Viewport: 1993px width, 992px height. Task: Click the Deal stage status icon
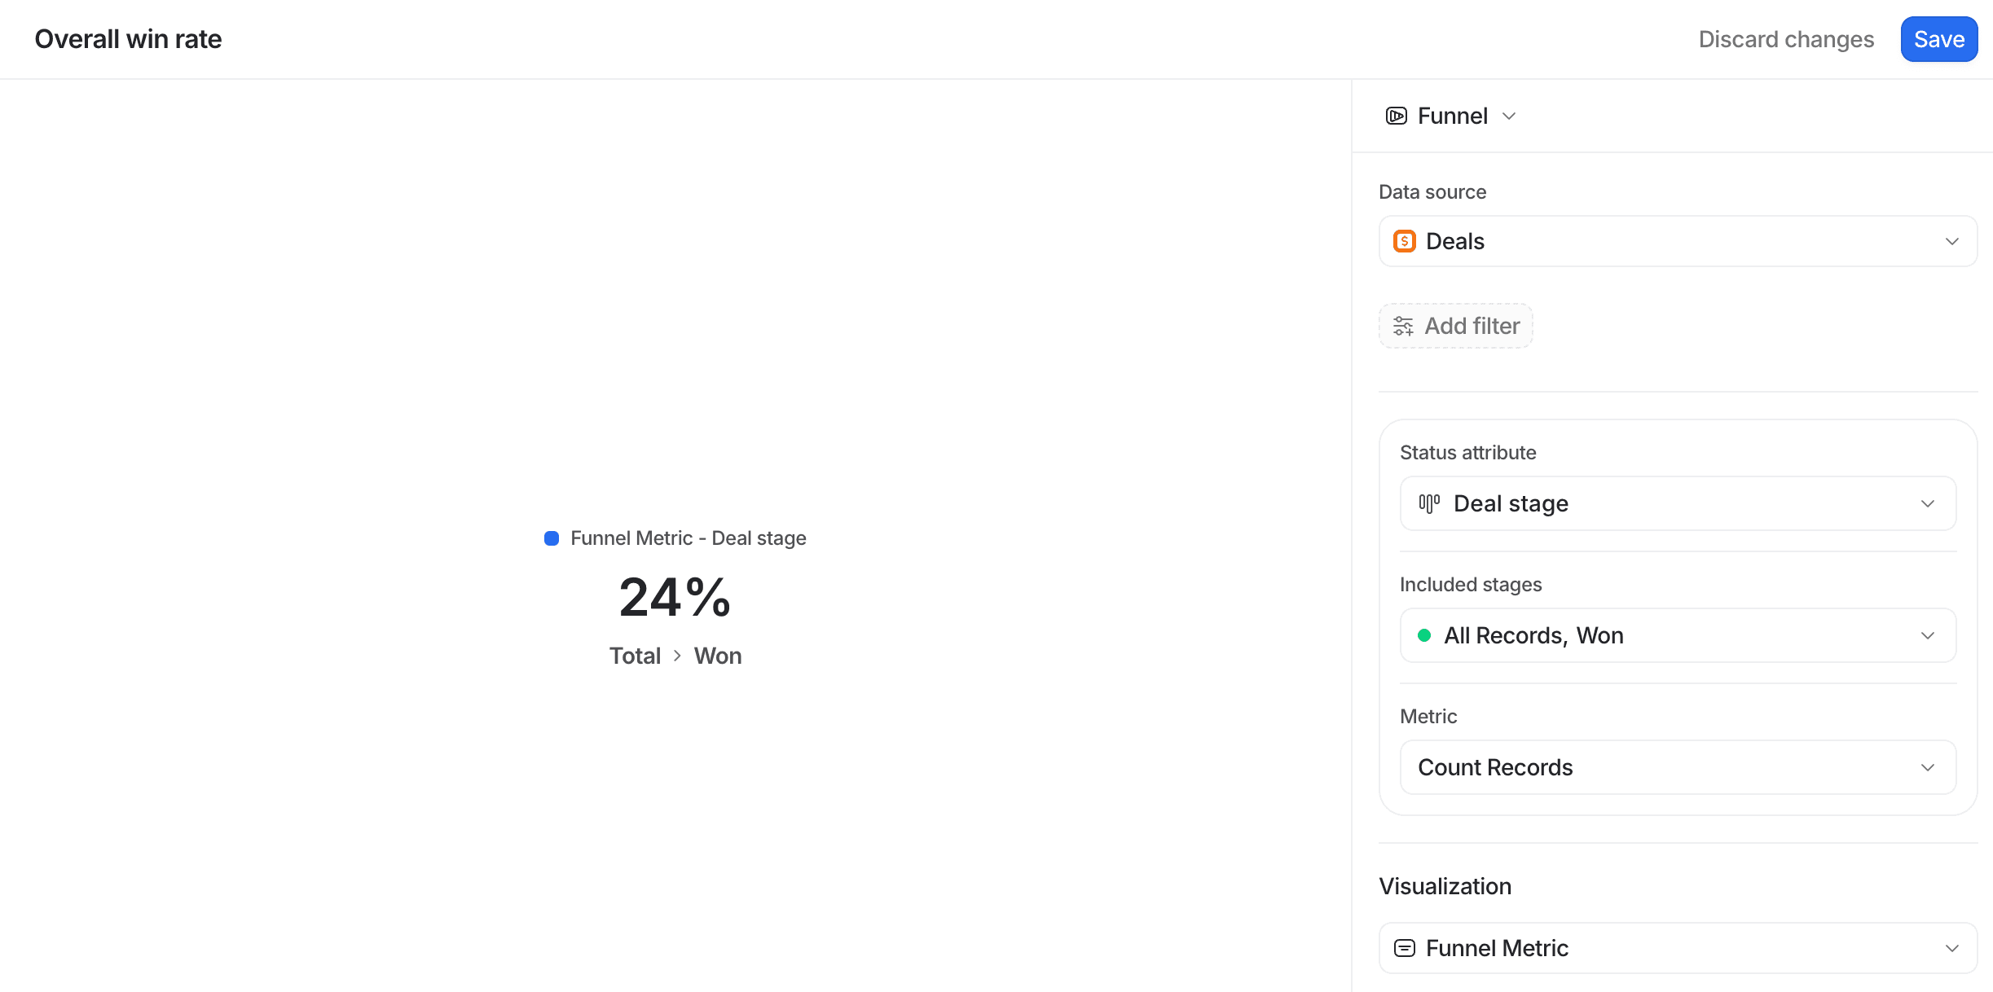[x=1429, y=503]
